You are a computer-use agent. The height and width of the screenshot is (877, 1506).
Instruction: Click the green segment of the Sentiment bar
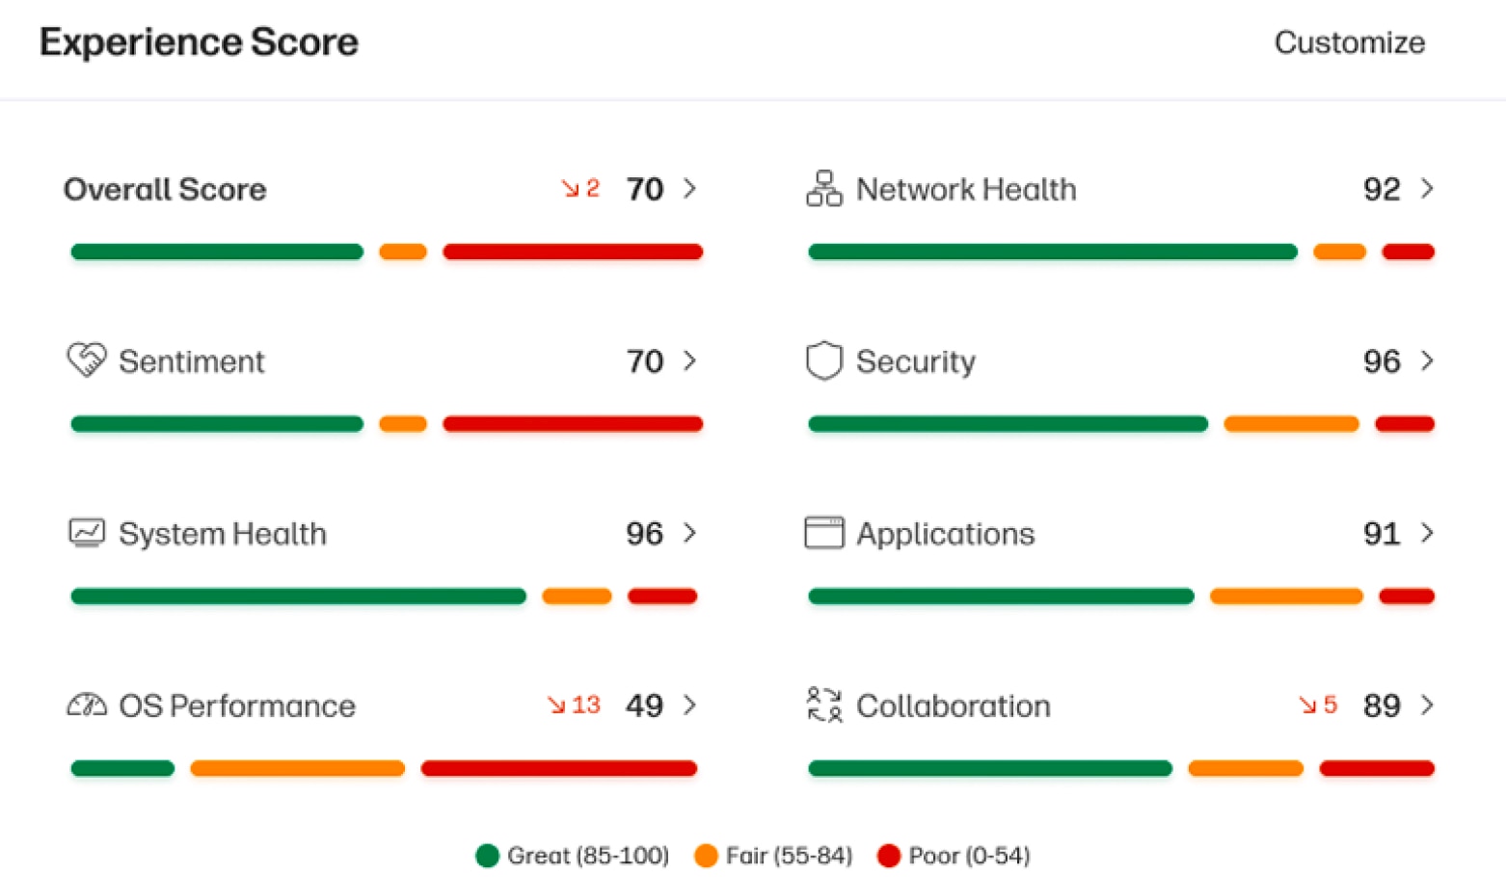(x=216, y=423)
